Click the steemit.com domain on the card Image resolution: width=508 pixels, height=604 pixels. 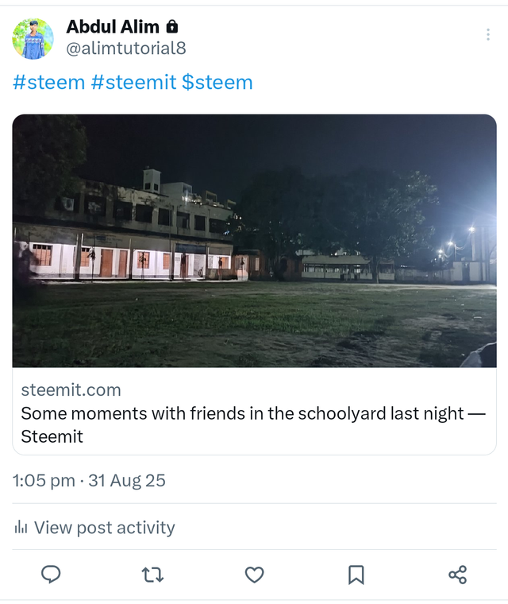(71, 389)
